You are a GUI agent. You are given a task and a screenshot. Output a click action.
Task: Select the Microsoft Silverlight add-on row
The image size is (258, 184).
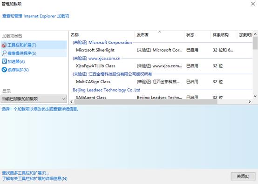(161, 50)
